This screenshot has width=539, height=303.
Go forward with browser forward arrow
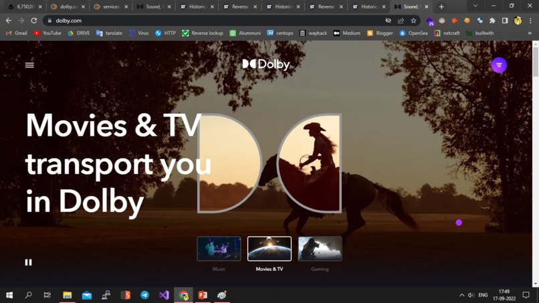[x=21, y=21]
